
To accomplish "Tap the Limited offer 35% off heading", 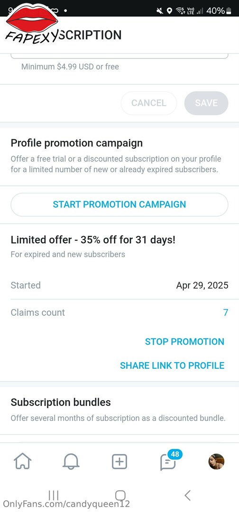I will [x=93, y=240].
